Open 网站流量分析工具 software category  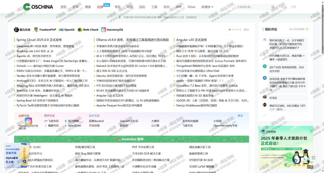coord(200,147)
